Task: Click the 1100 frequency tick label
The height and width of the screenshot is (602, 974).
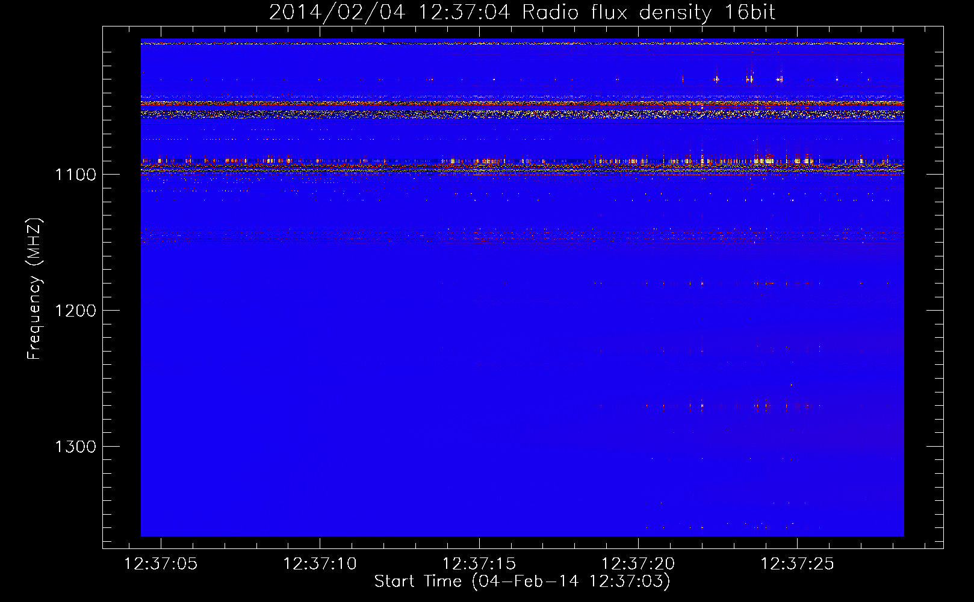Action: (75, 175)
